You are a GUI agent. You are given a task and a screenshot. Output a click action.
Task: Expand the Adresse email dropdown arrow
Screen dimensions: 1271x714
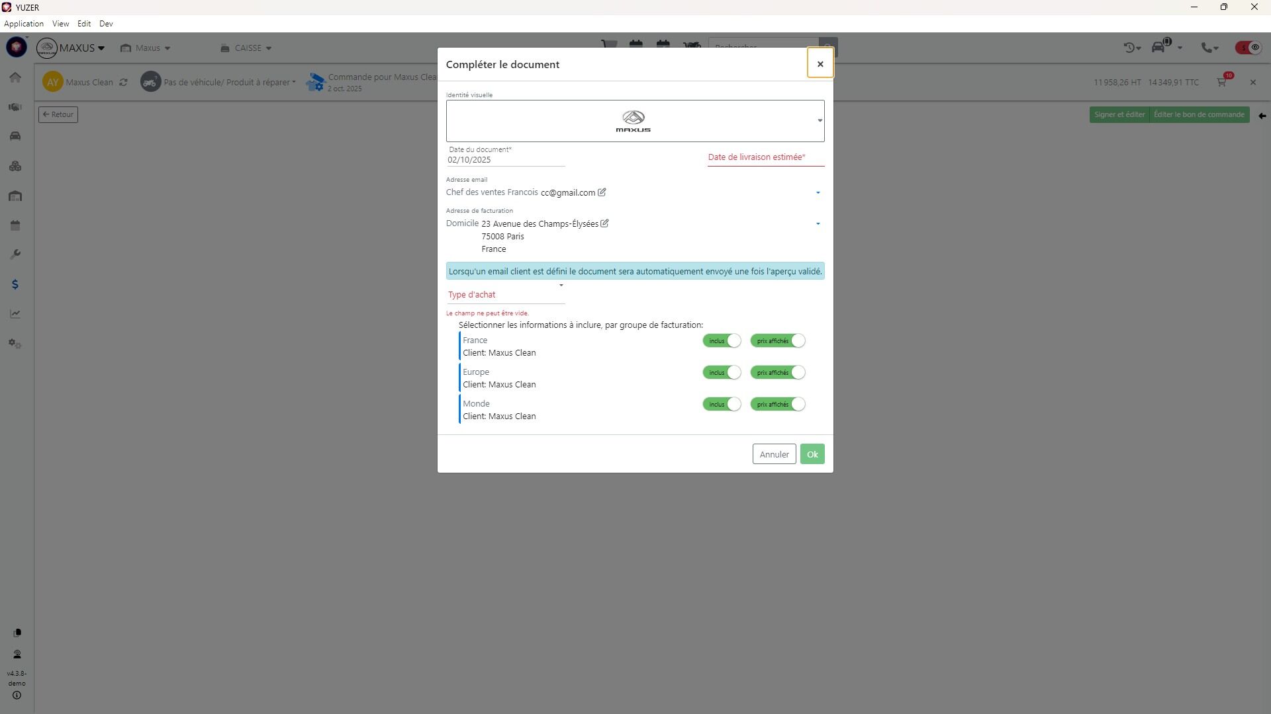[818, 192]
